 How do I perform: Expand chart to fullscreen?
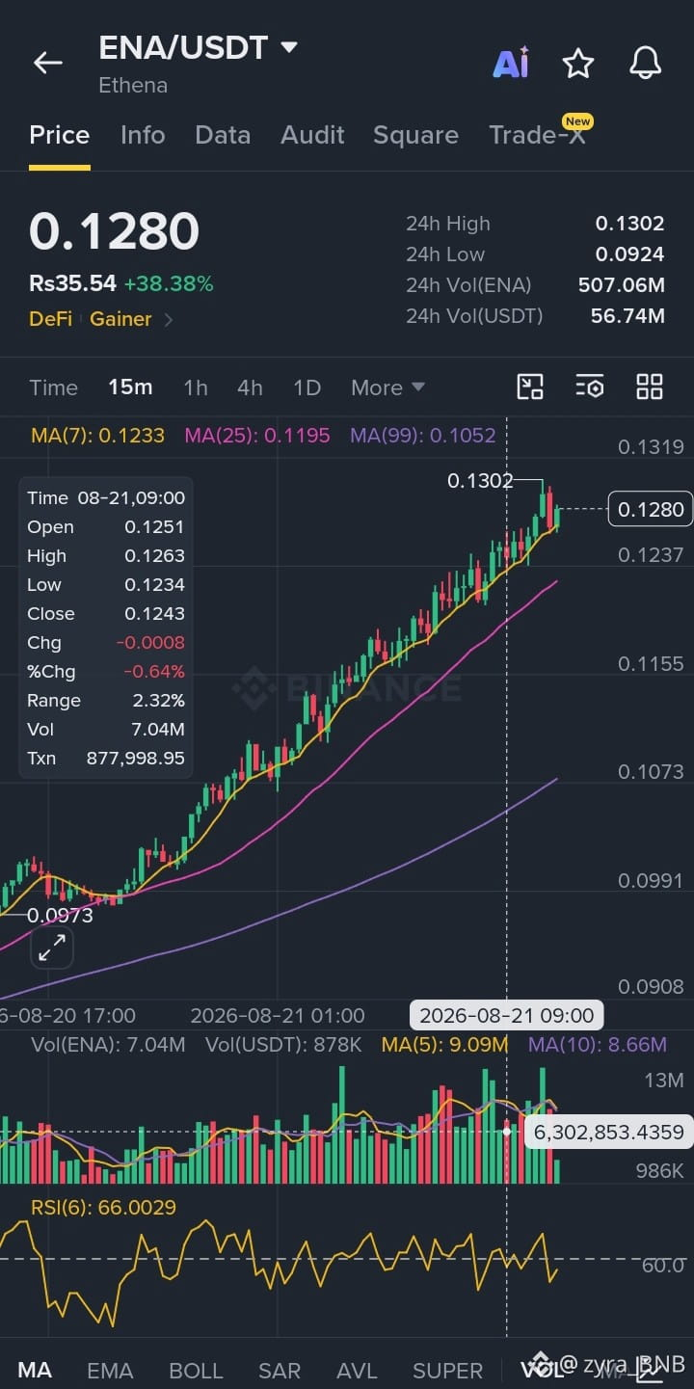click(x=52, y=948)
